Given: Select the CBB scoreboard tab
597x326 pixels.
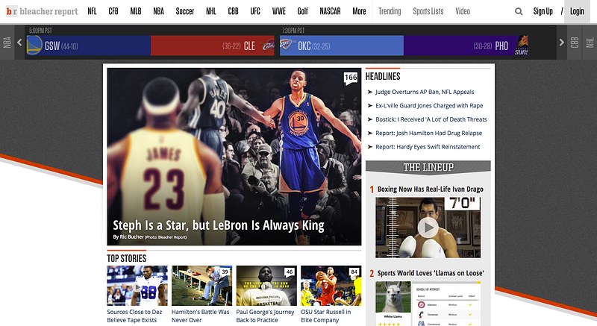Looking at the screenshot, I should pyautogui.click(x=575, y=43).
